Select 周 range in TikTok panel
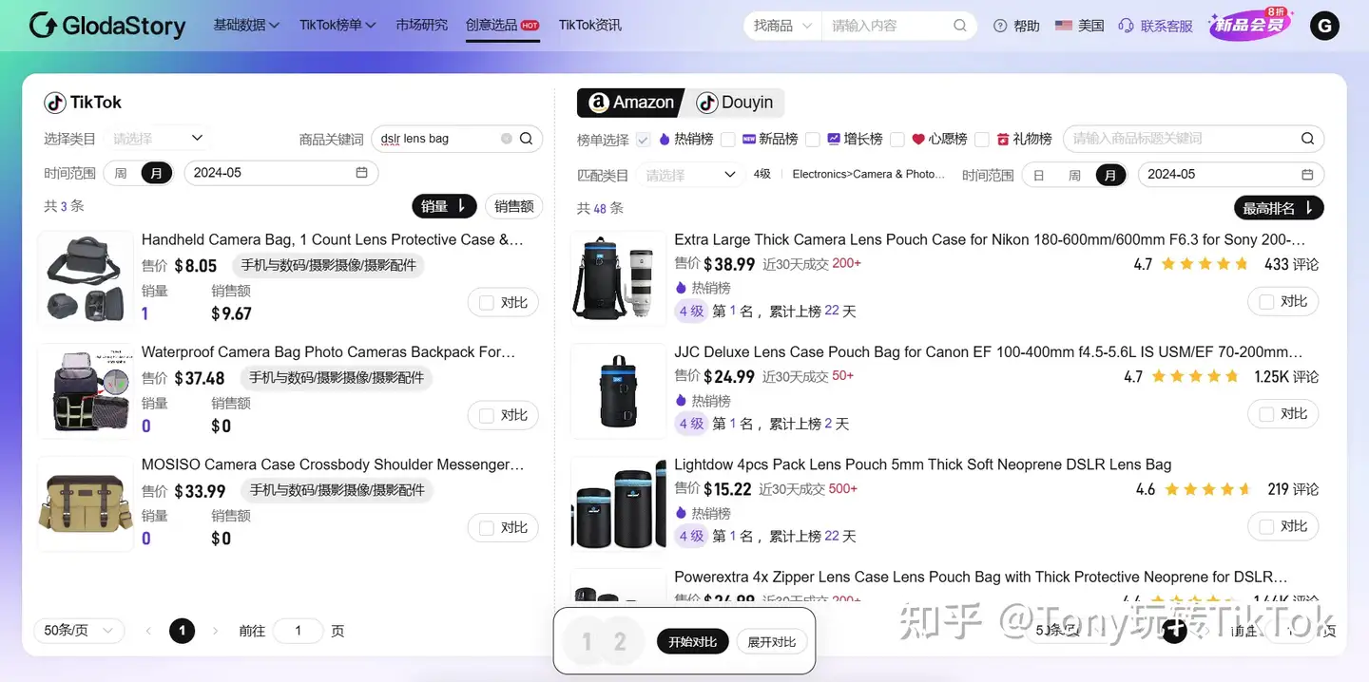This screenshot has width=1369, height=682. [120, 173]
